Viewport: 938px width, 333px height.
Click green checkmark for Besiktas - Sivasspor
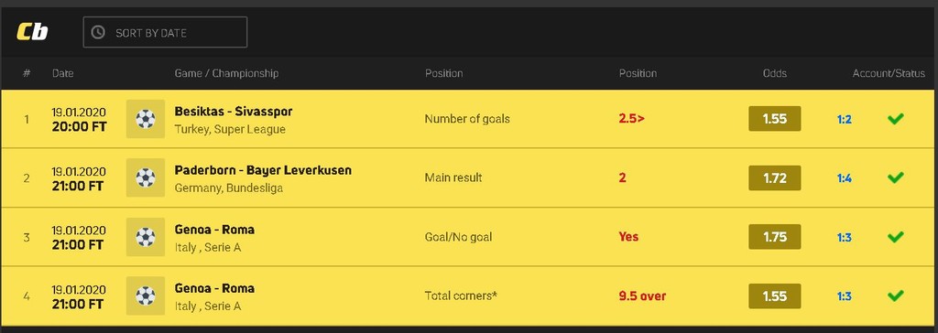tap(896, 119)
